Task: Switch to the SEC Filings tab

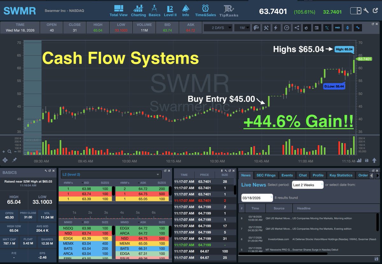Action: (266, 175)
